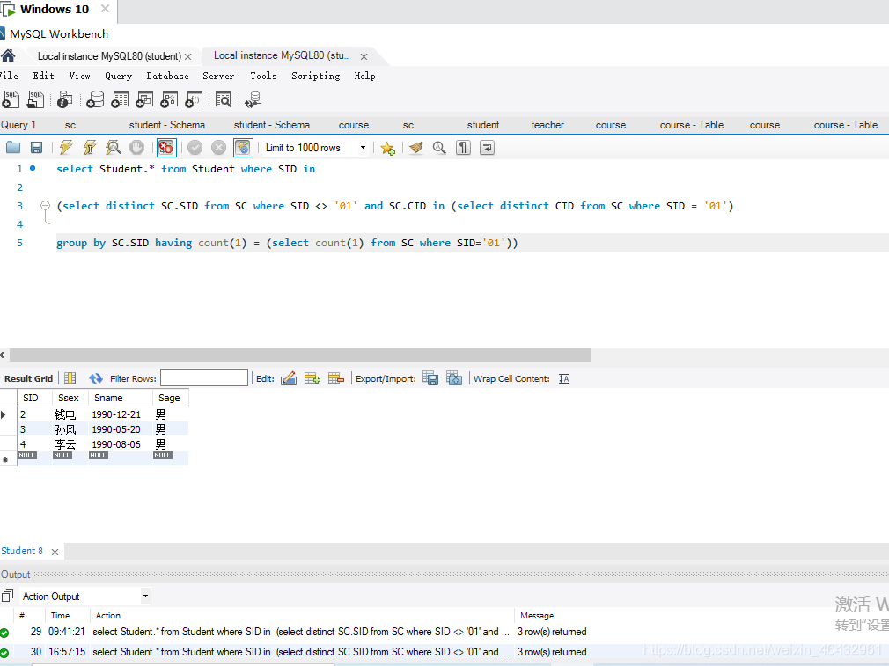Delete selected rows icon
Image resolution: width=889 pixels, height=666 pixels.
tap(336, 378)
